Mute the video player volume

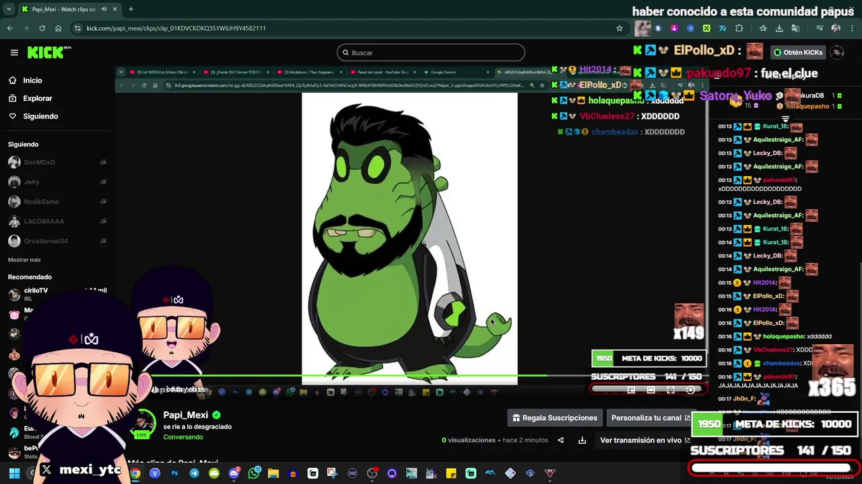(x=155, y=390)
